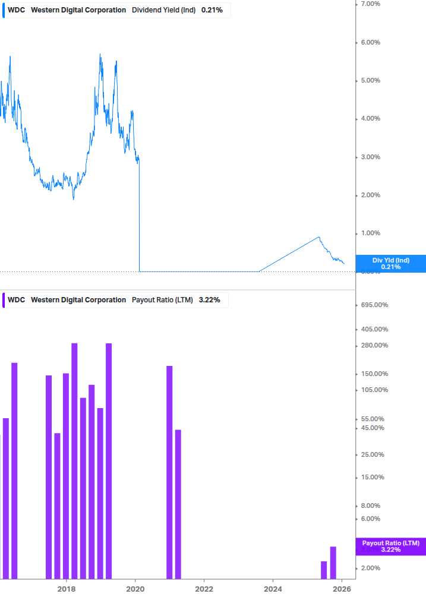Click the 2026 label on the time axis

pos(341,589)
